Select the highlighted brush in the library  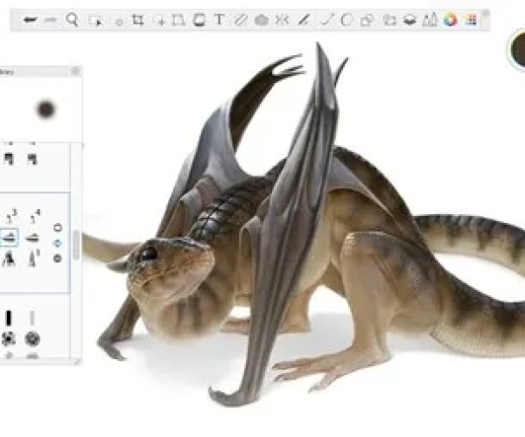click(9, 238)
